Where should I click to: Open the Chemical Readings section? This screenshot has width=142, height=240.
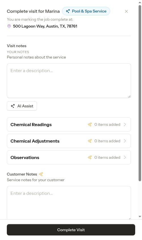coord(69,124)
